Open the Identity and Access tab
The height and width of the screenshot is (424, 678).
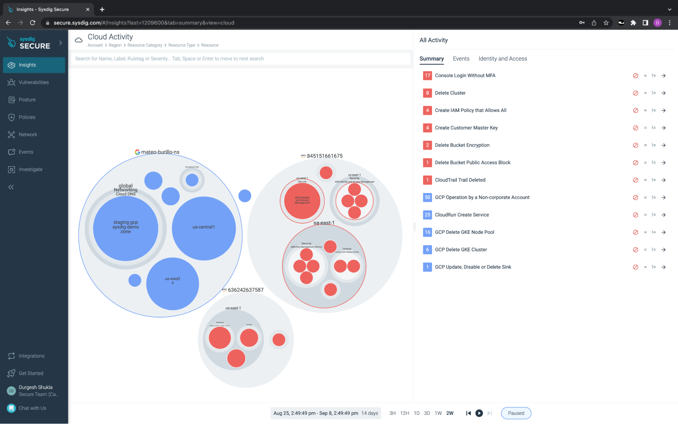coord(502,58)
